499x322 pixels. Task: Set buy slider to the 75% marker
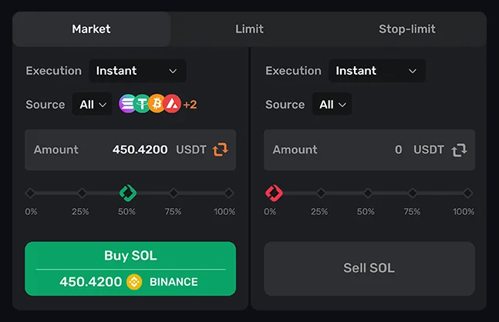[x=174, y=193]
